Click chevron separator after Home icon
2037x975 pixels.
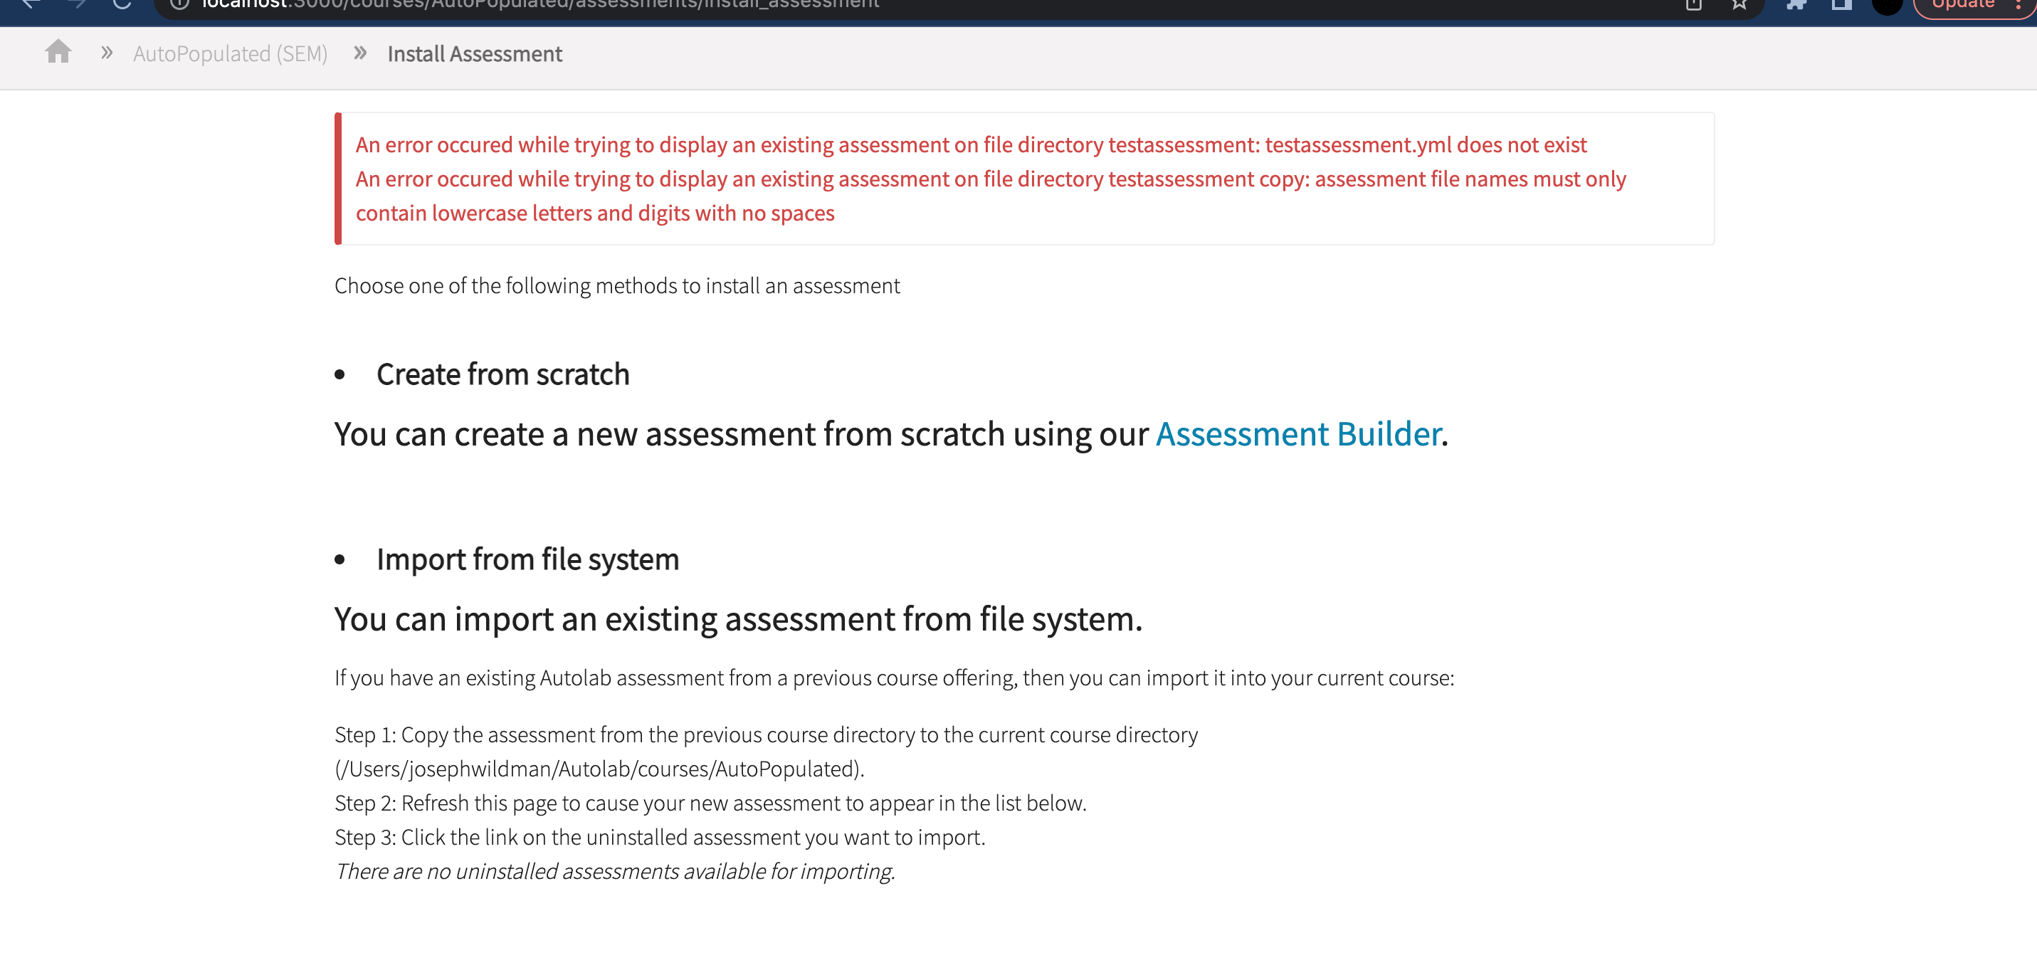tap(107, 53)
